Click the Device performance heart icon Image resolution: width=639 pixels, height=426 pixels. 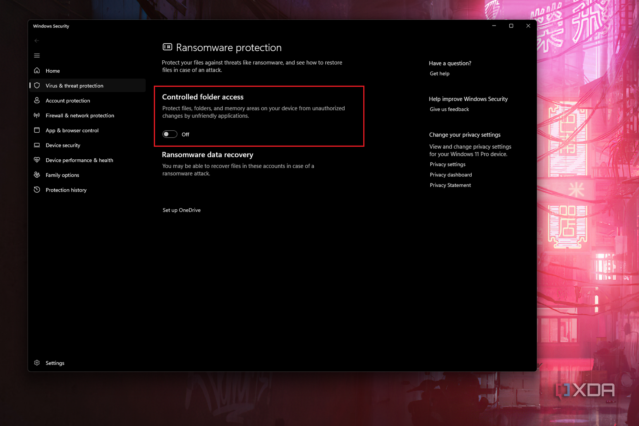[x=37, y=160]
